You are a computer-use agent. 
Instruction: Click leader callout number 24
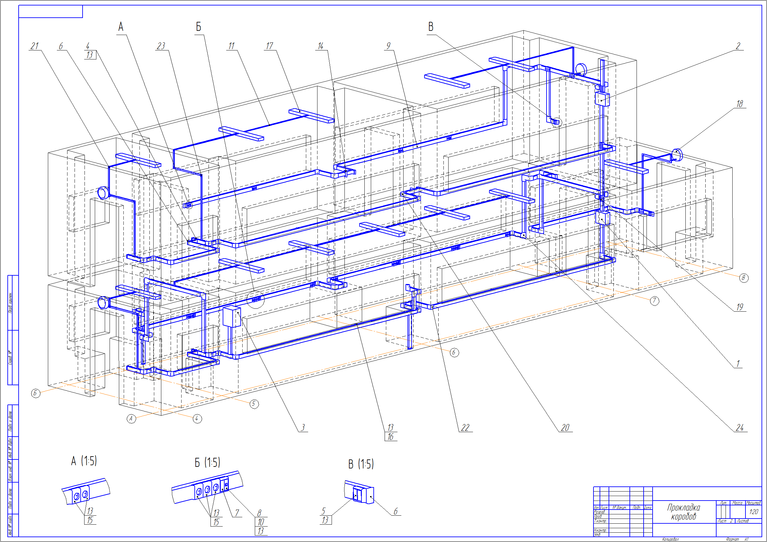point(740,428)
